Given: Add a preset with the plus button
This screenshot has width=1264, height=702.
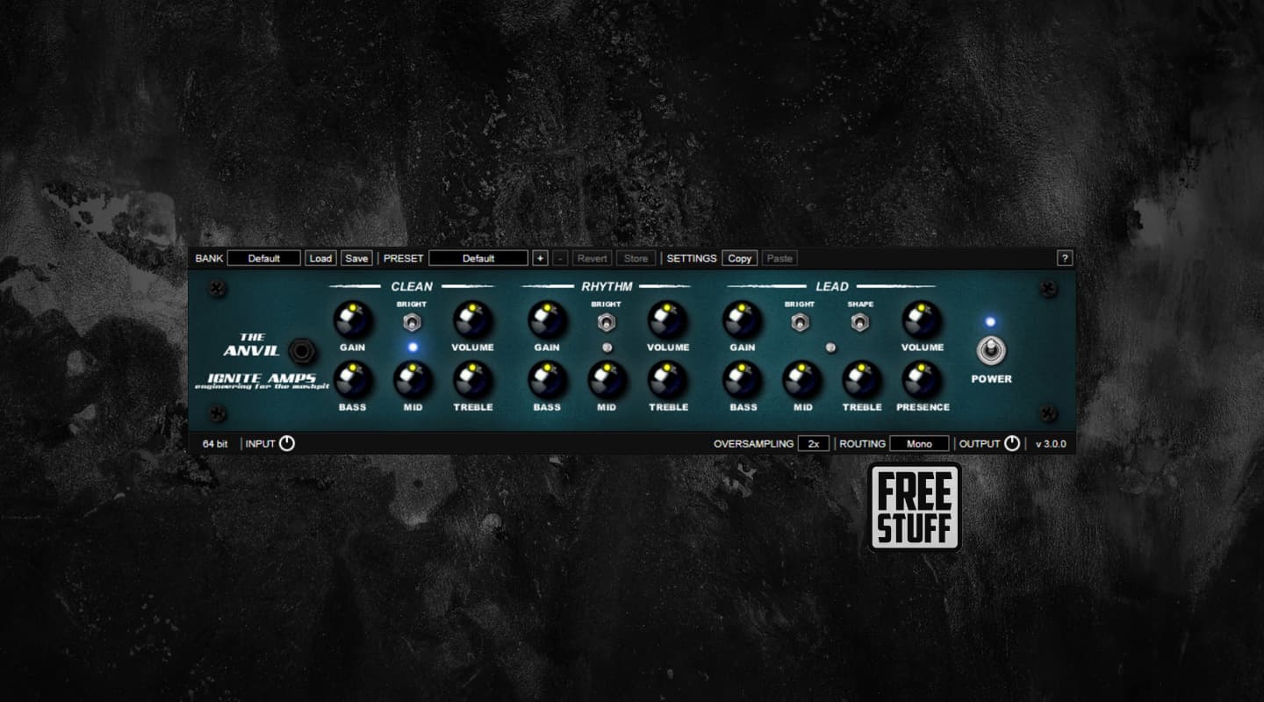Looking at the screenshot, I should click(540, 258).
